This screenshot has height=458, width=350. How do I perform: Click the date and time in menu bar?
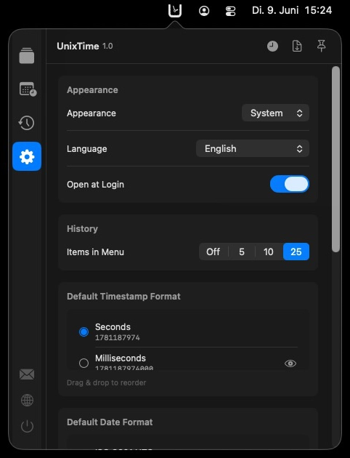pyautogui.click(x=292, y=10)
